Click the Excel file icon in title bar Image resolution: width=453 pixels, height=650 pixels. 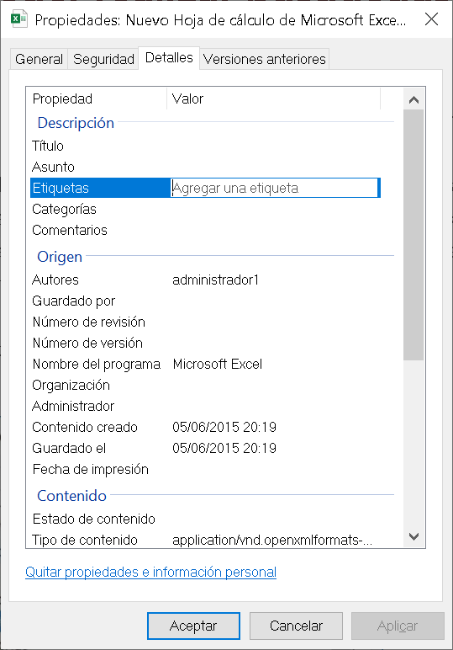pyautogui.click(x=19, y=19)
